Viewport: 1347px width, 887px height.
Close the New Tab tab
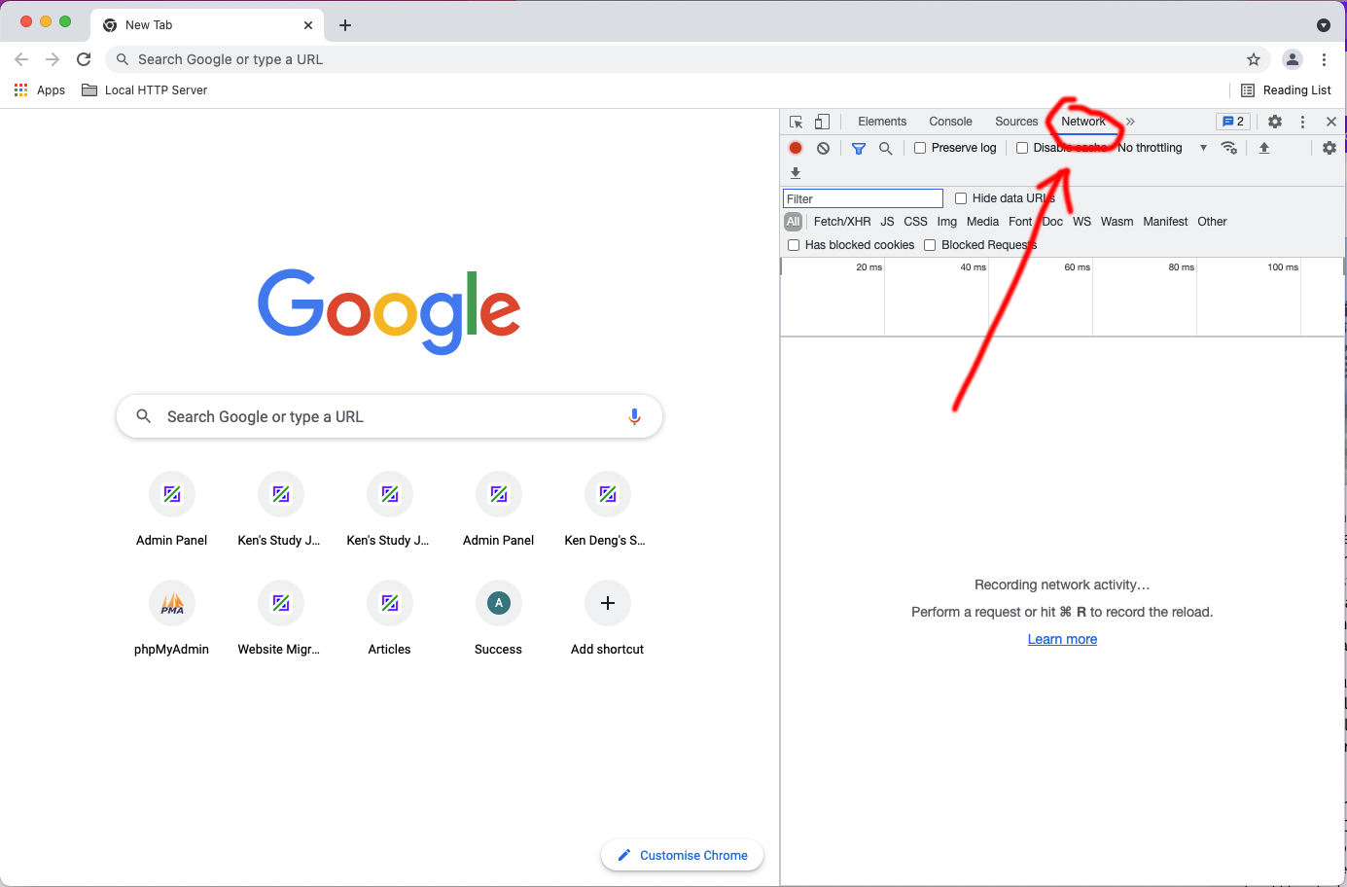point(308,25)
